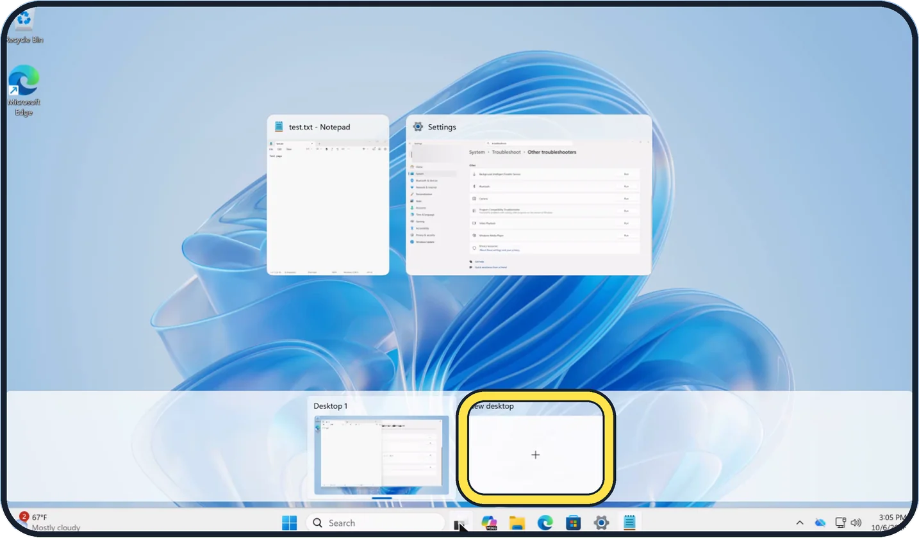Image resolution: width=919 pixels, height=538 pixels.
Task: Click the OneDrive cloud tray icon
Action: coord(820,523)
